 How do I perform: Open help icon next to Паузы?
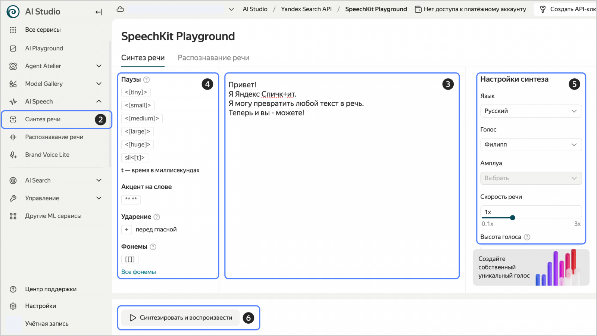147,80
